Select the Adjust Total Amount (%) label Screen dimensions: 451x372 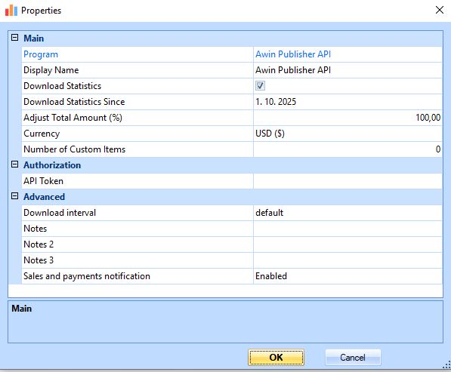point(73,118)
